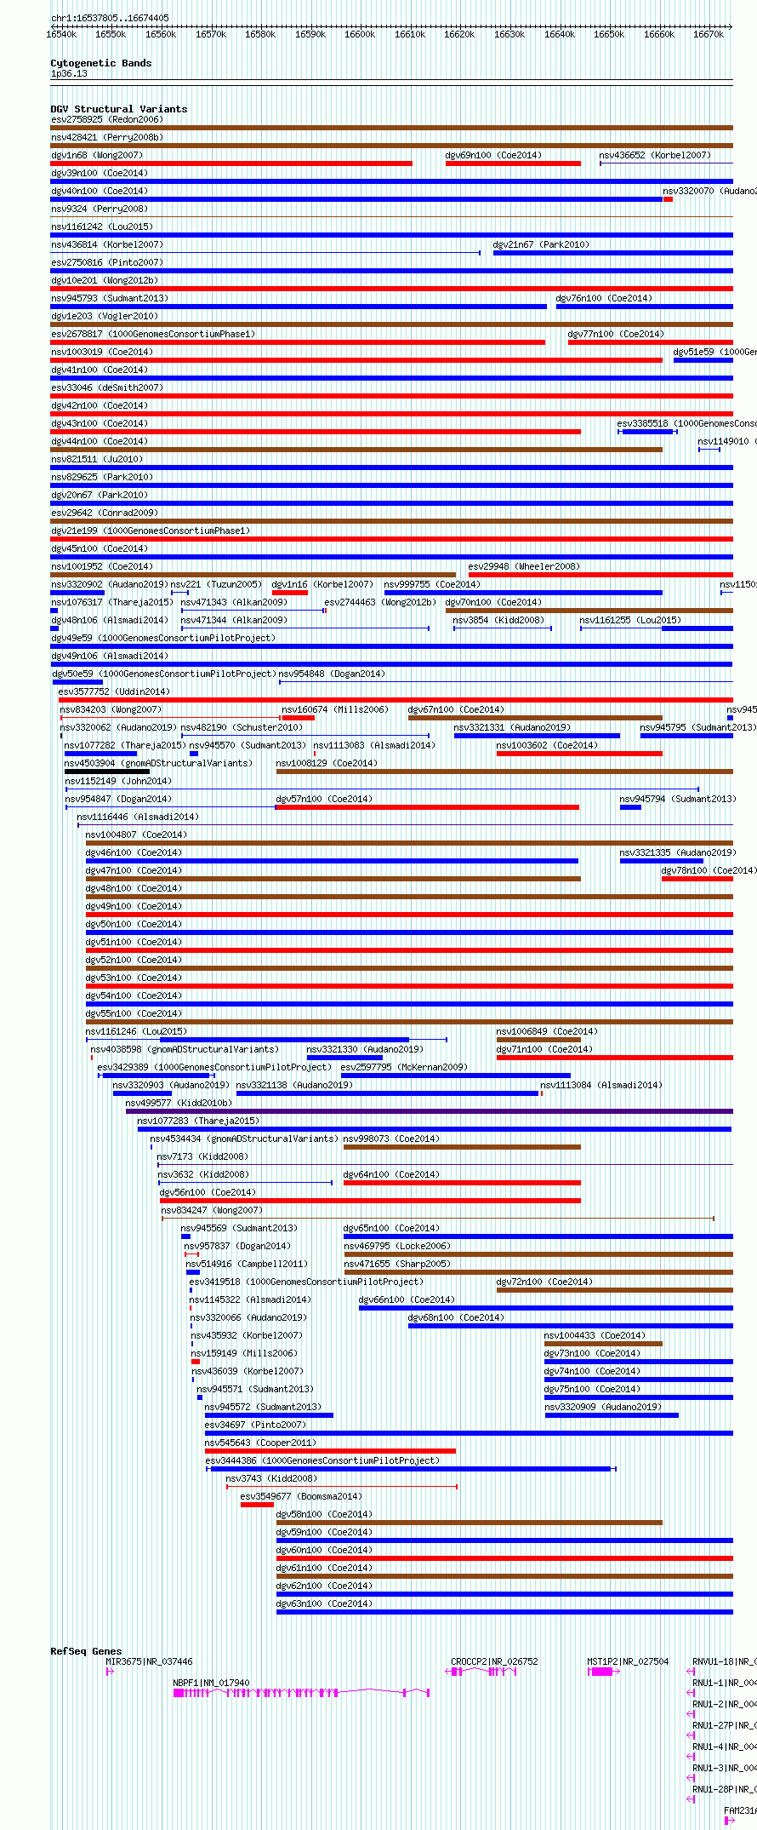Select nsv4503904 (gnomADStructuralVariants) label
Image resolution: width=757 pixels, height=1830 pixels.
(158, 764)
